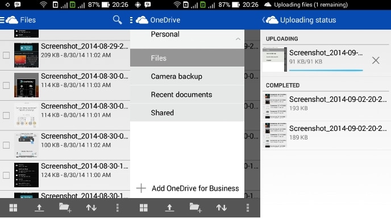Close drawer via menu icon beside OneDrive title
This screenshot has width=391, height=218.
pos(131,20)
